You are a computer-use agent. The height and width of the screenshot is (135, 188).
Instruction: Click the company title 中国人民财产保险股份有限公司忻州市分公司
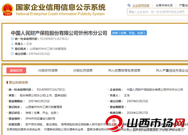(x=59, y=33)
